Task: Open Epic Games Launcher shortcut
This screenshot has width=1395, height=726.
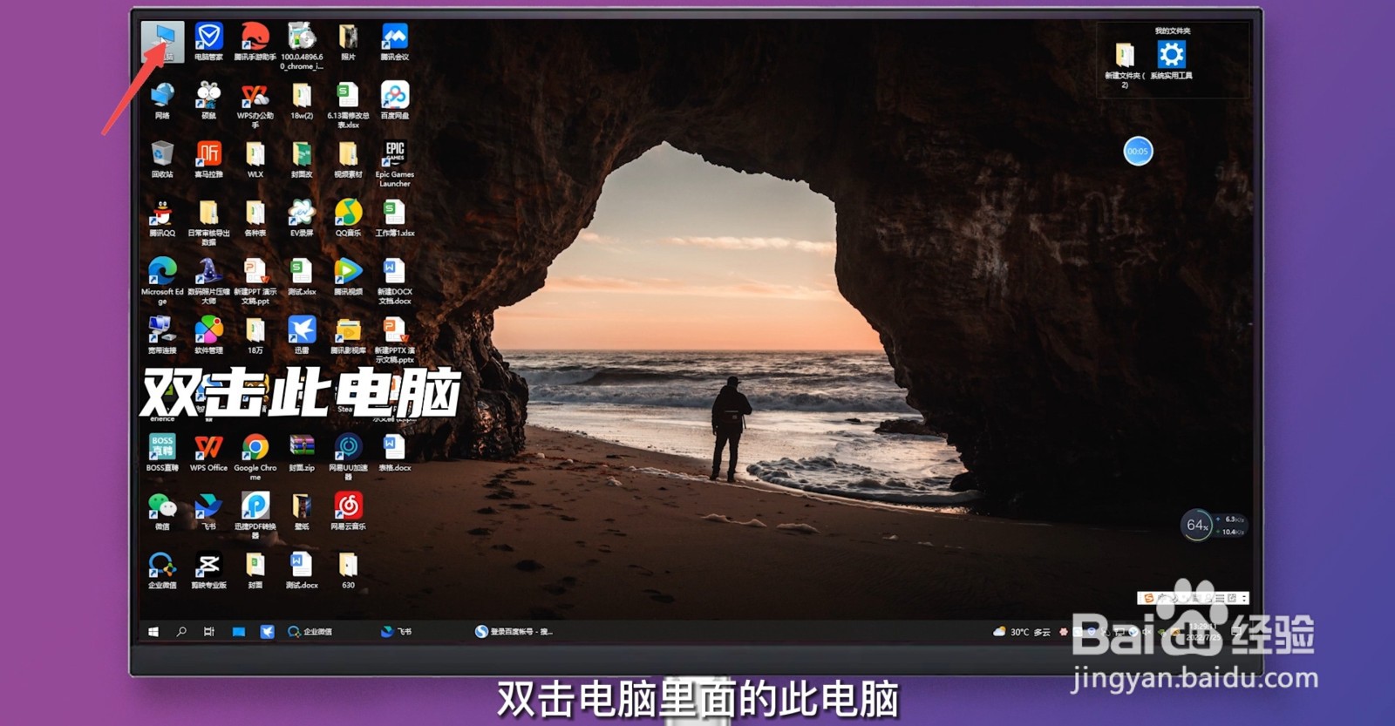Action: click(394, 164)
